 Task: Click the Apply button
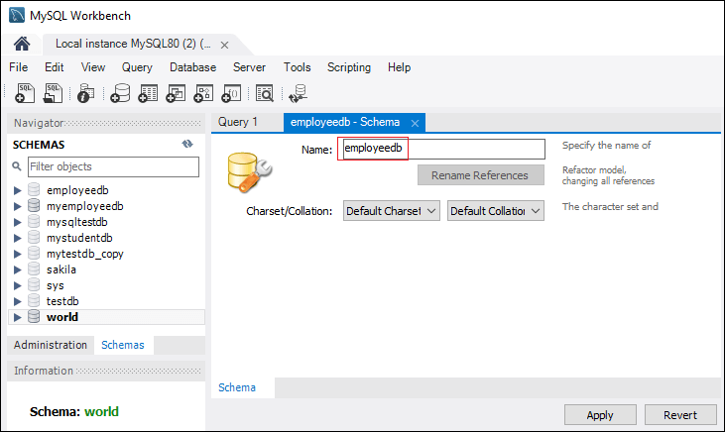[x=600, y=415]
